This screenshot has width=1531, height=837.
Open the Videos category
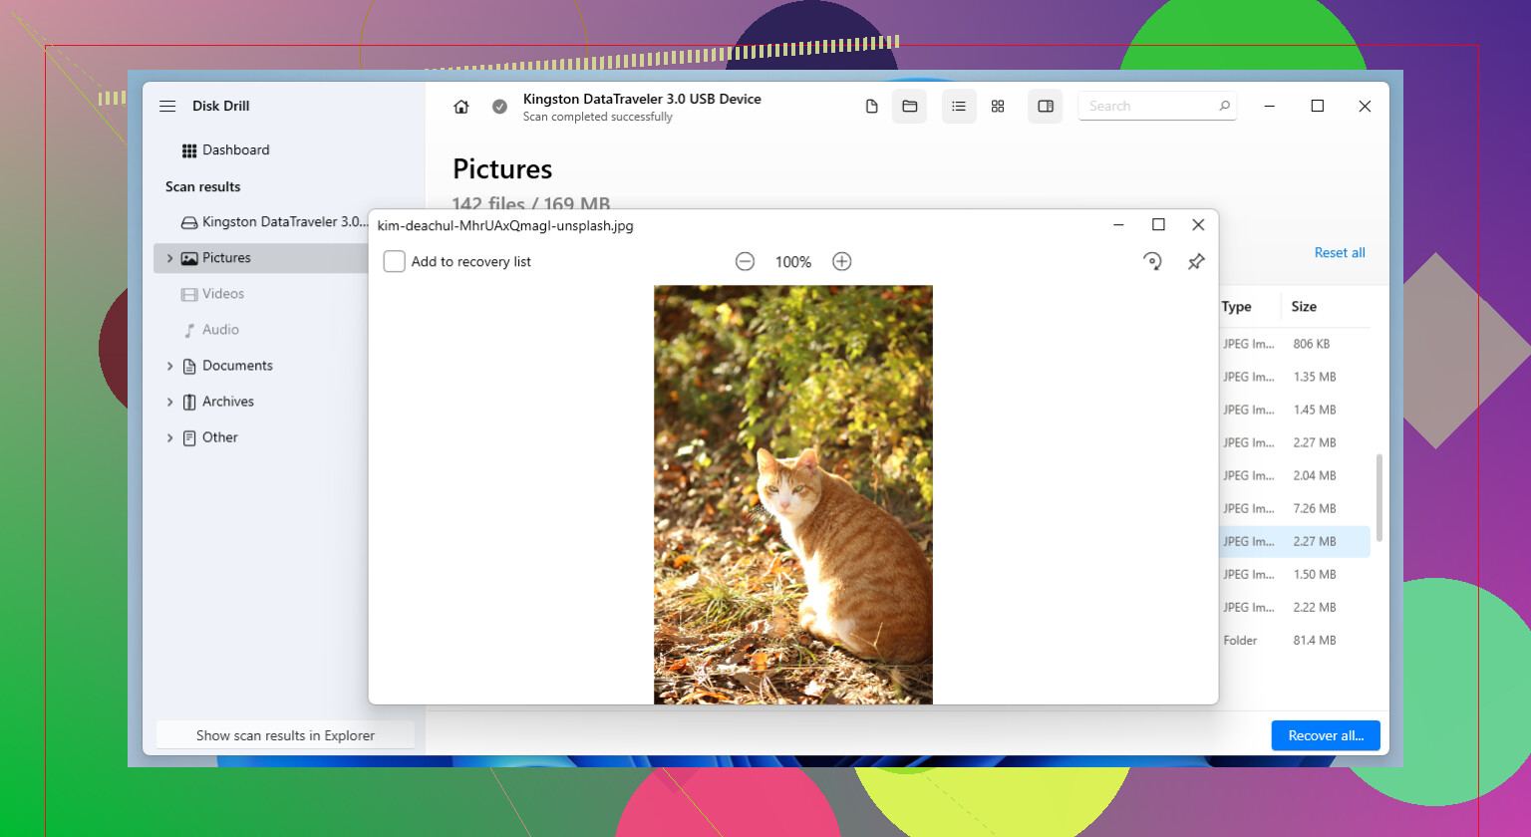212,294
